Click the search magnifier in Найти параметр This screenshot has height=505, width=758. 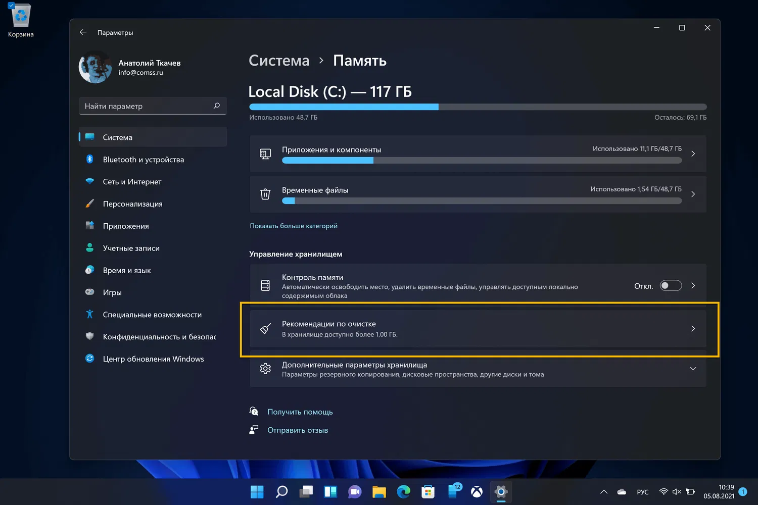coord(217,106)
